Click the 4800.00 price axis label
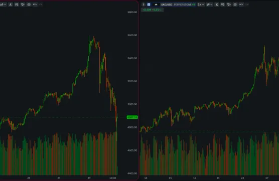 point(132,127)
